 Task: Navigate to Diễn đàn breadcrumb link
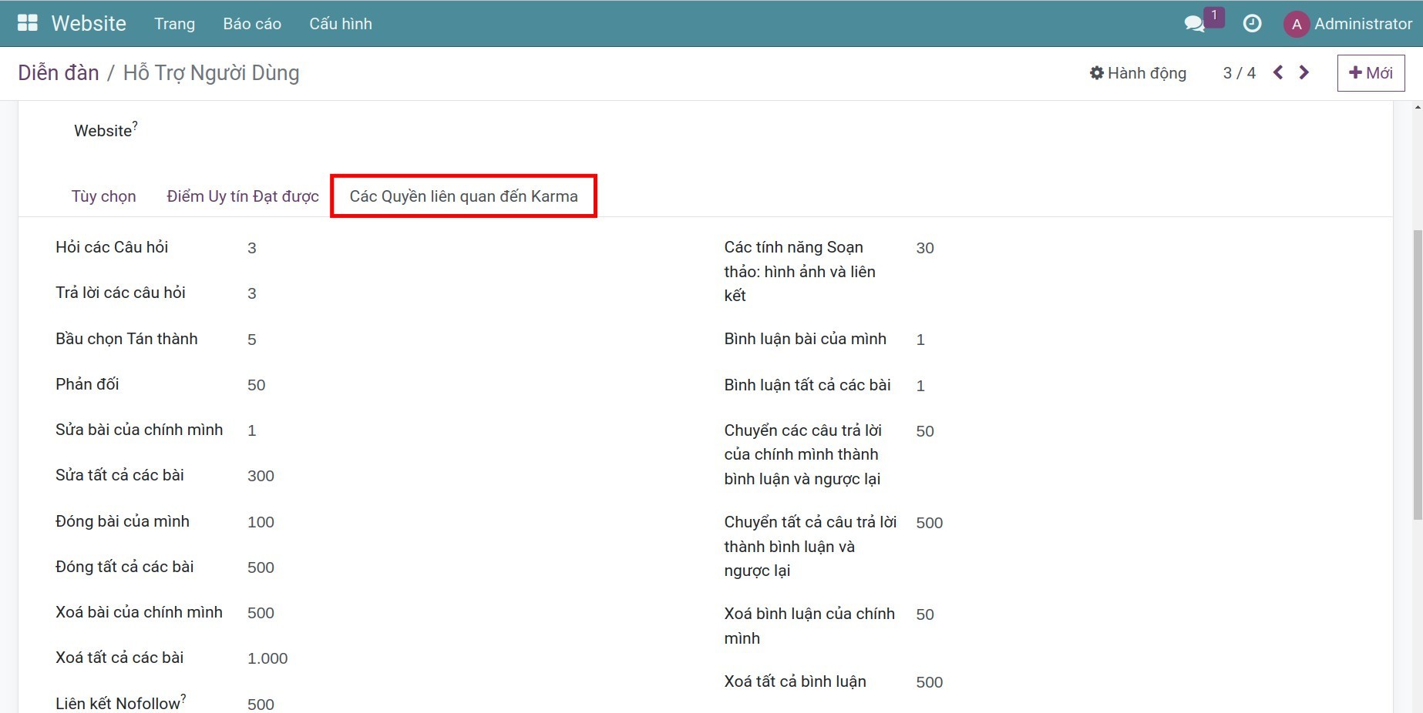59,73
